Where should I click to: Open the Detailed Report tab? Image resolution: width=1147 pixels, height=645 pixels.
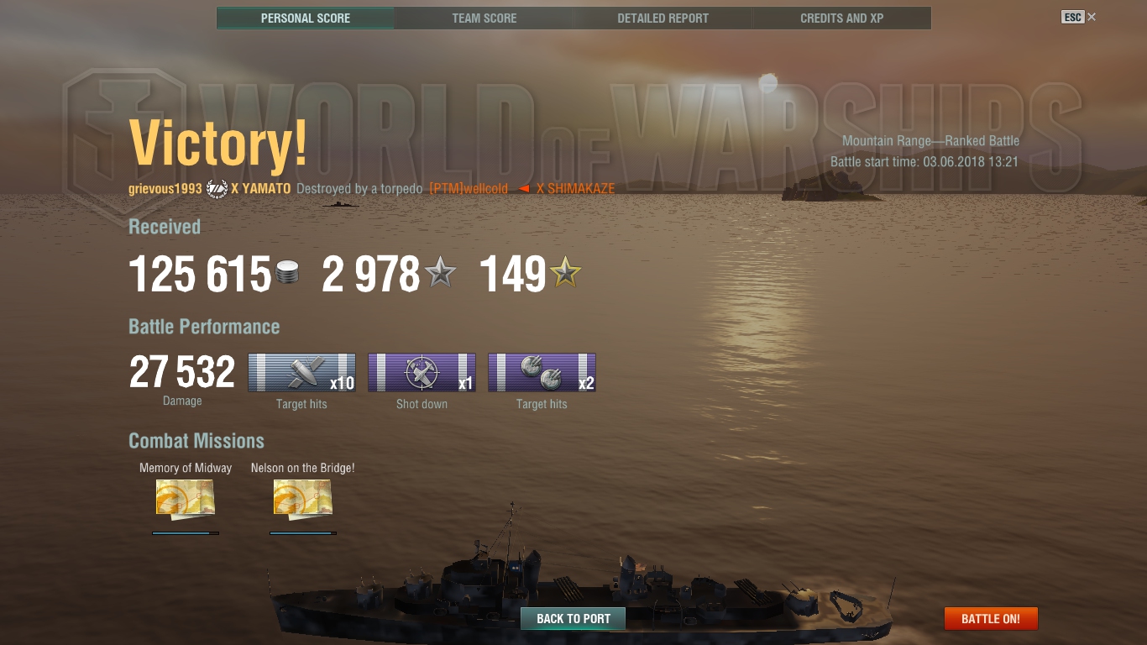(663, 18)
